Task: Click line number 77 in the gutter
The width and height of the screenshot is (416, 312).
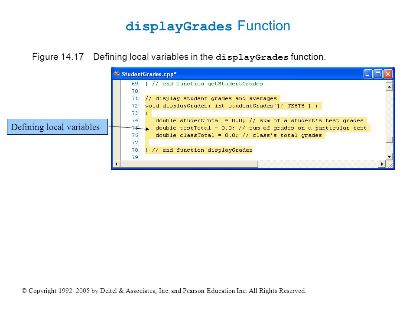Action: click(x=135, y=143)
